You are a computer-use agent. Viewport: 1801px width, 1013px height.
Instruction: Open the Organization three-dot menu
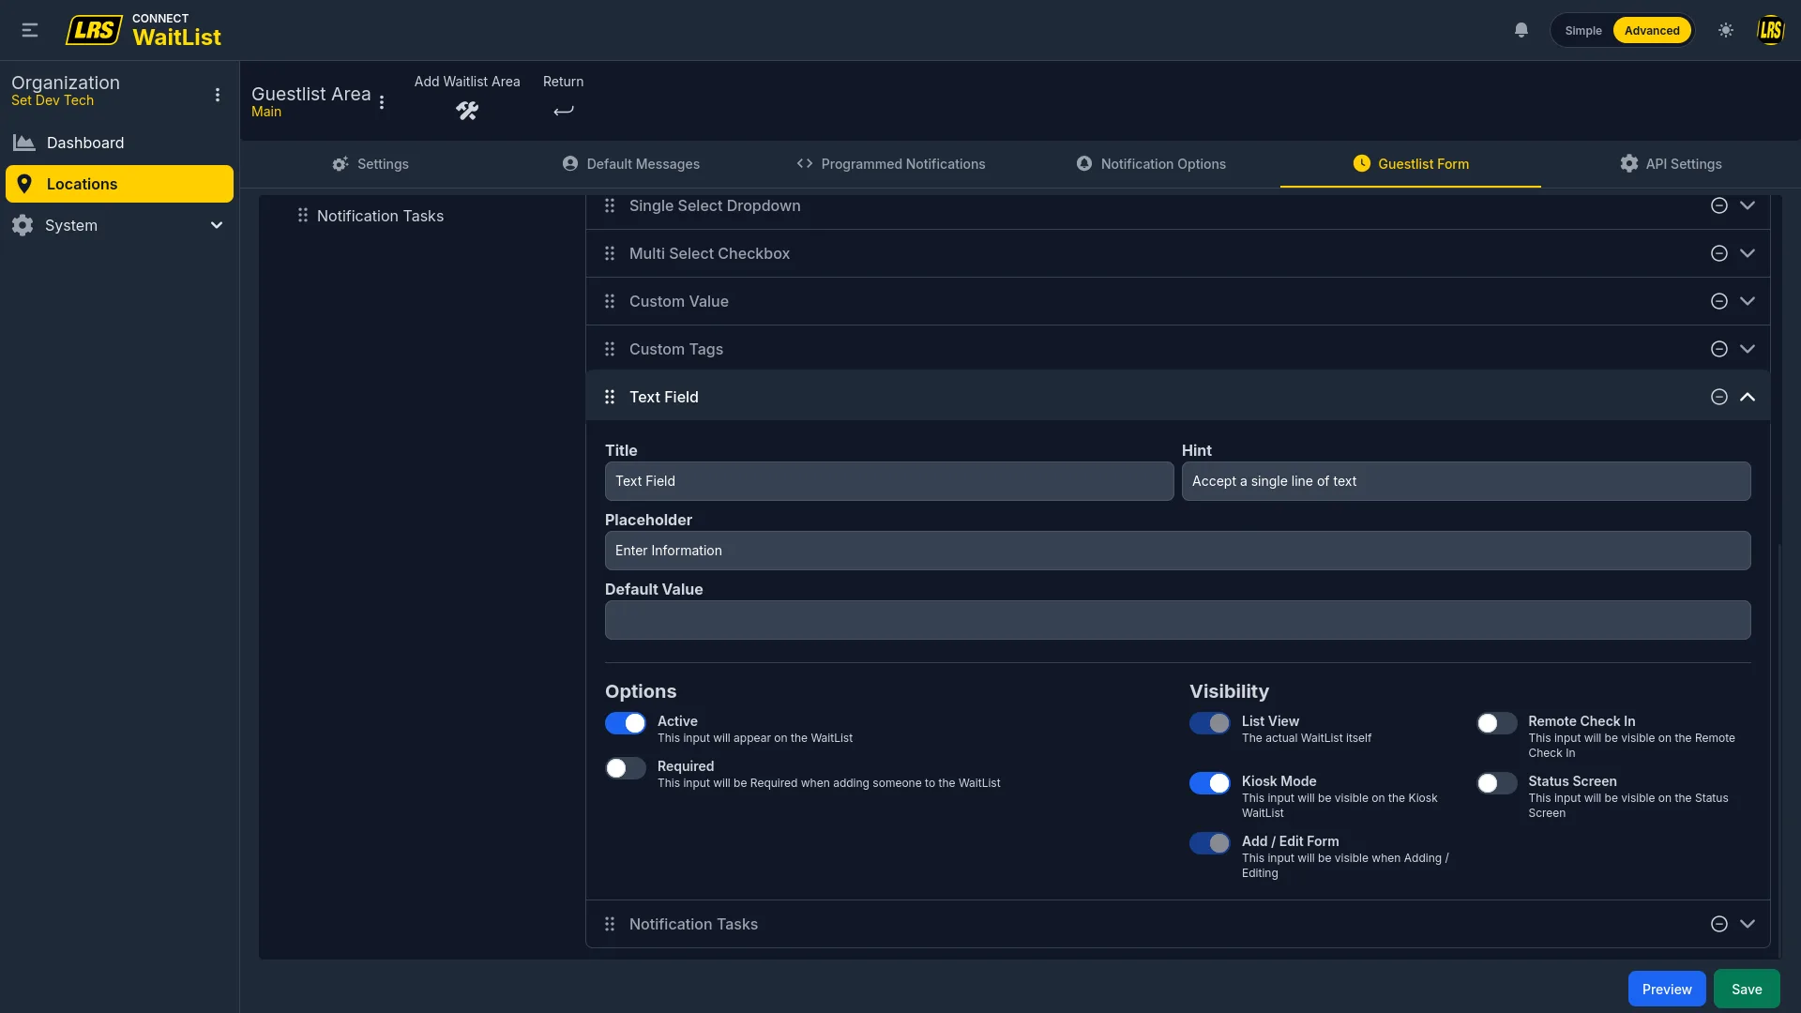pyautogui.click(x=218, y=95)
